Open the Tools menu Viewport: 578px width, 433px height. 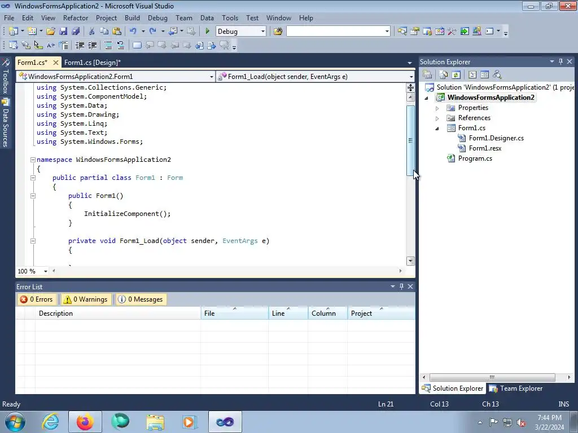point(230,17)
